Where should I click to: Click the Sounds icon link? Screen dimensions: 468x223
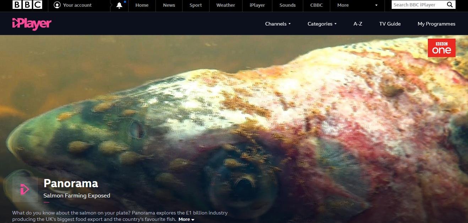(x=287, y=5)
